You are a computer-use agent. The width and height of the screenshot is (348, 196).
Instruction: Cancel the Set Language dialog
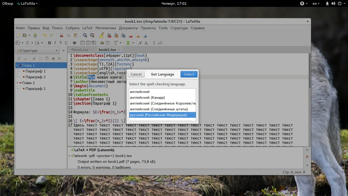pyautogui.click(x=136, y=74)
